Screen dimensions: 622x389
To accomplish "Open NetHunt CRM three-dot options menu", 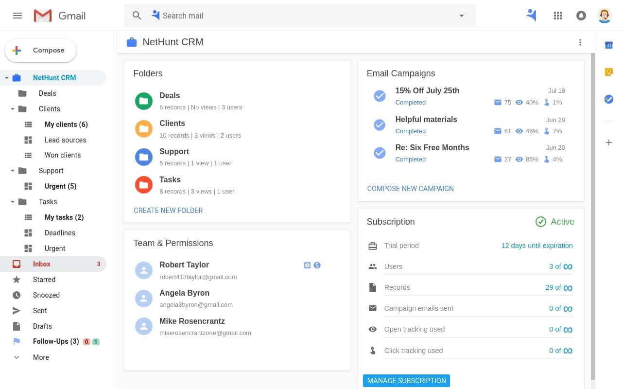I will [x=580, y=42].
